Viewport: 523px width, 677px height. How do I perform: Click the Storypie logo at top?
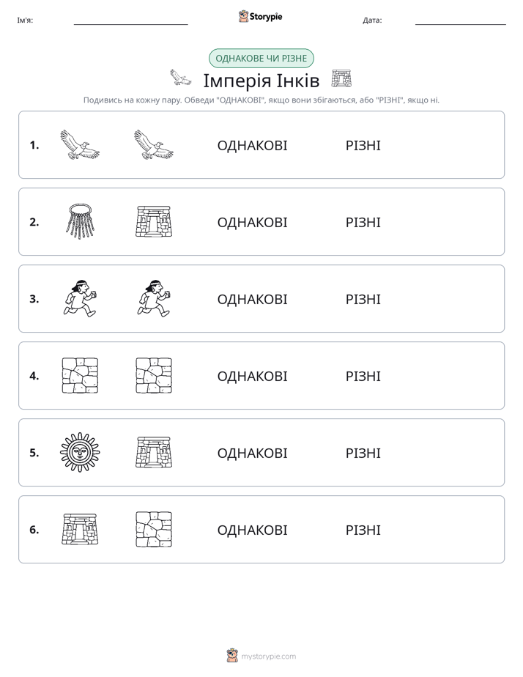(x=261, y=16)
